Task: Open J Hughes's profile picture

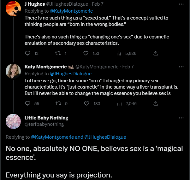Action: coord(13,9)
